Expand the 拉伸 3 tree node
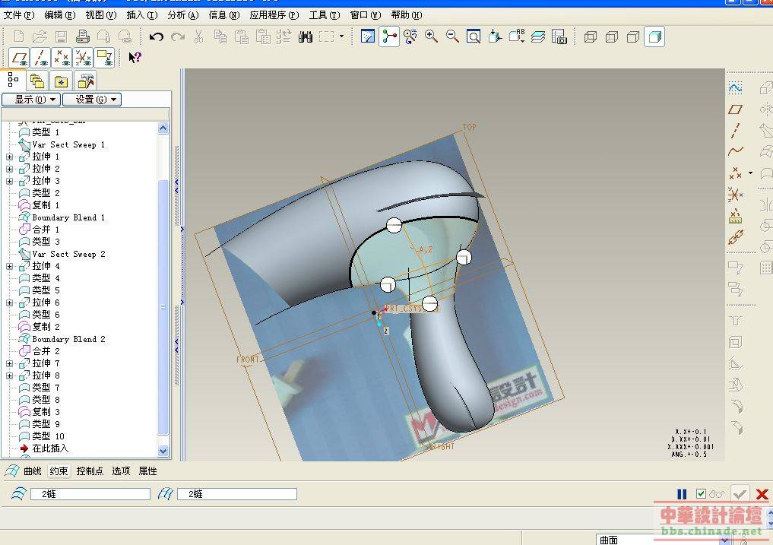This screenshot has height=545, width=773. pos(9,181)
